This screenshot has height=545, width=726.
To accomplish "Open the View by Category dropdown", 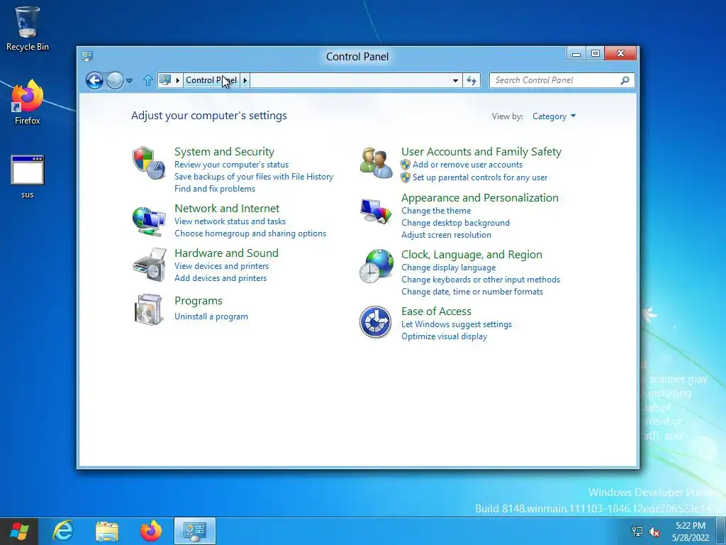I will coord(554,116).
